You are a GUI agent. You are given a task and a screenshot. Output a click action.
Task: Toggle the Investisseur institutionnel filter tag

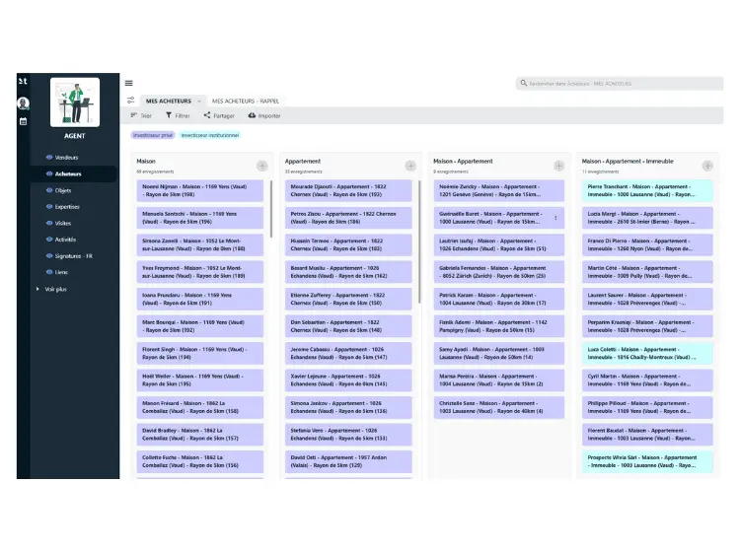click(x=209, y=135)
